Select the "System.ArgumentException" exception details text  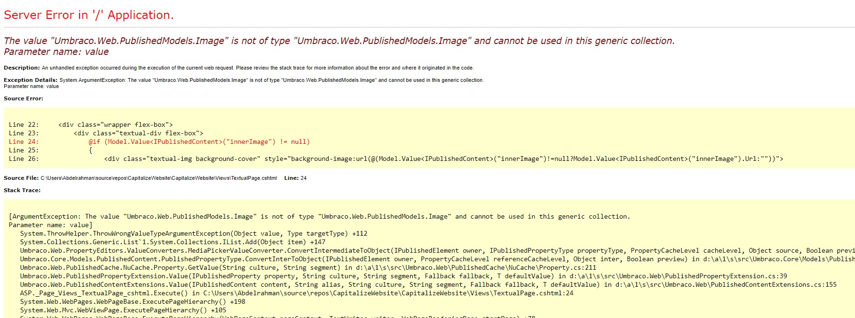pos(271,80)
